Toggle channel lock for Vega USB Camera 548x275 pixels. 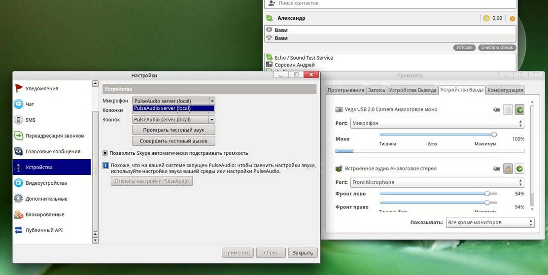(508, 110)
